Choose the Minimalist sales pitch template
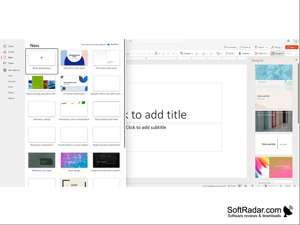Image resolution: width=300 pixels, height=225 pixels. pyautogui.click(x=106, y=60)
